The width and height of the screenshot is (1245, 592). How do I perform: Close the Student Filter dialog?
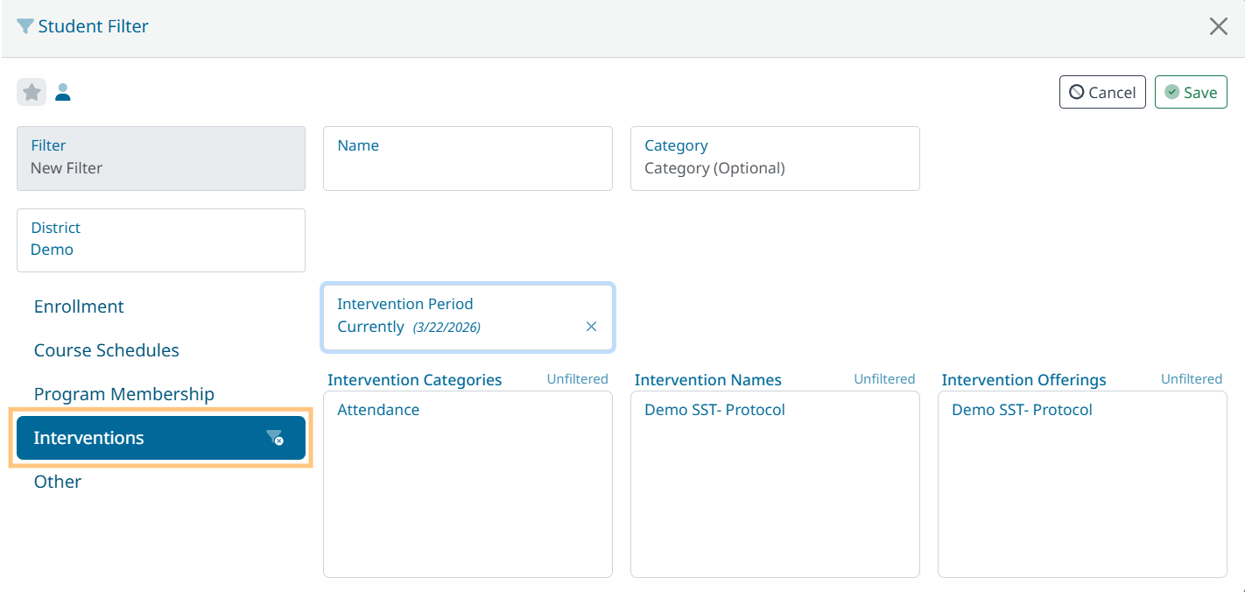point(1218,26)
